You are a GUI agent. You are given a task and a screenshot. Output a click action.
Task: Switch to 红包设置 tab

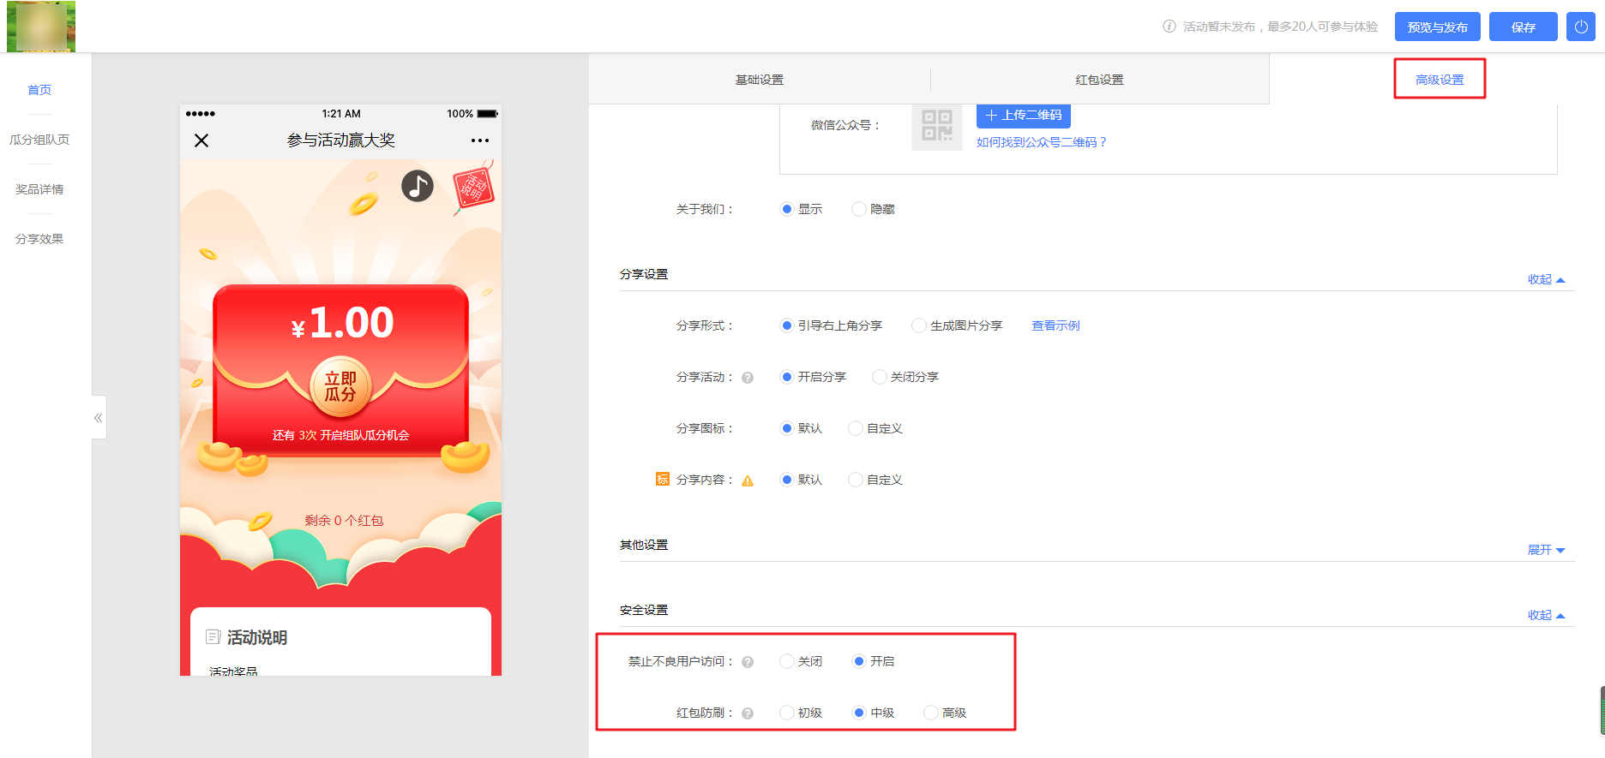click(x=1100, y=80)
